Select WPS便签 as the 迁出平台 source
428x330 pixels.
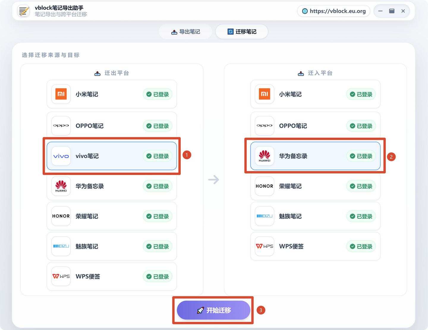point(112,276)
